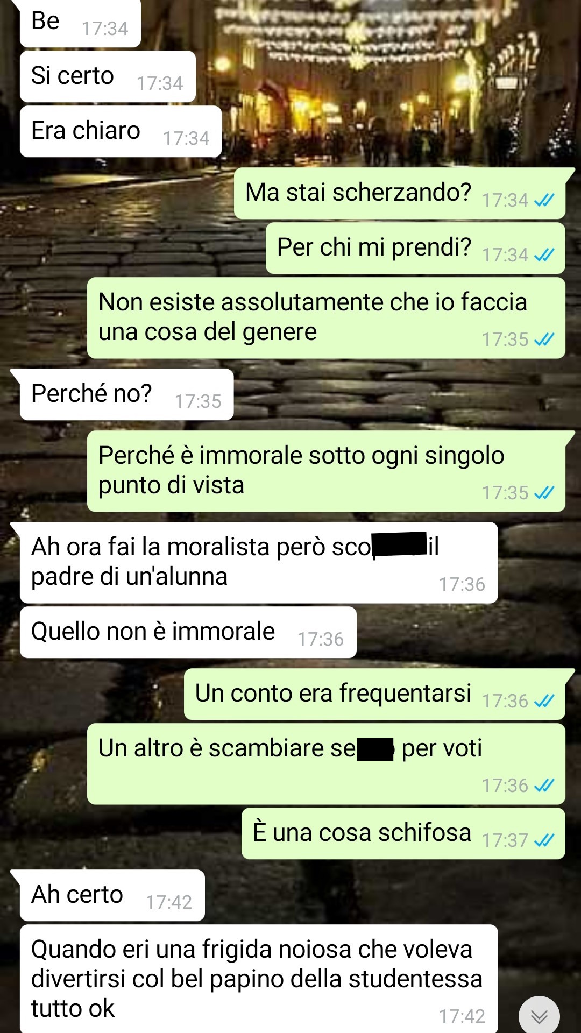Tap read-receipt ticks on 'Ma stai scherzando?'
Screen dimensions: 581x1033
point(544,200)
